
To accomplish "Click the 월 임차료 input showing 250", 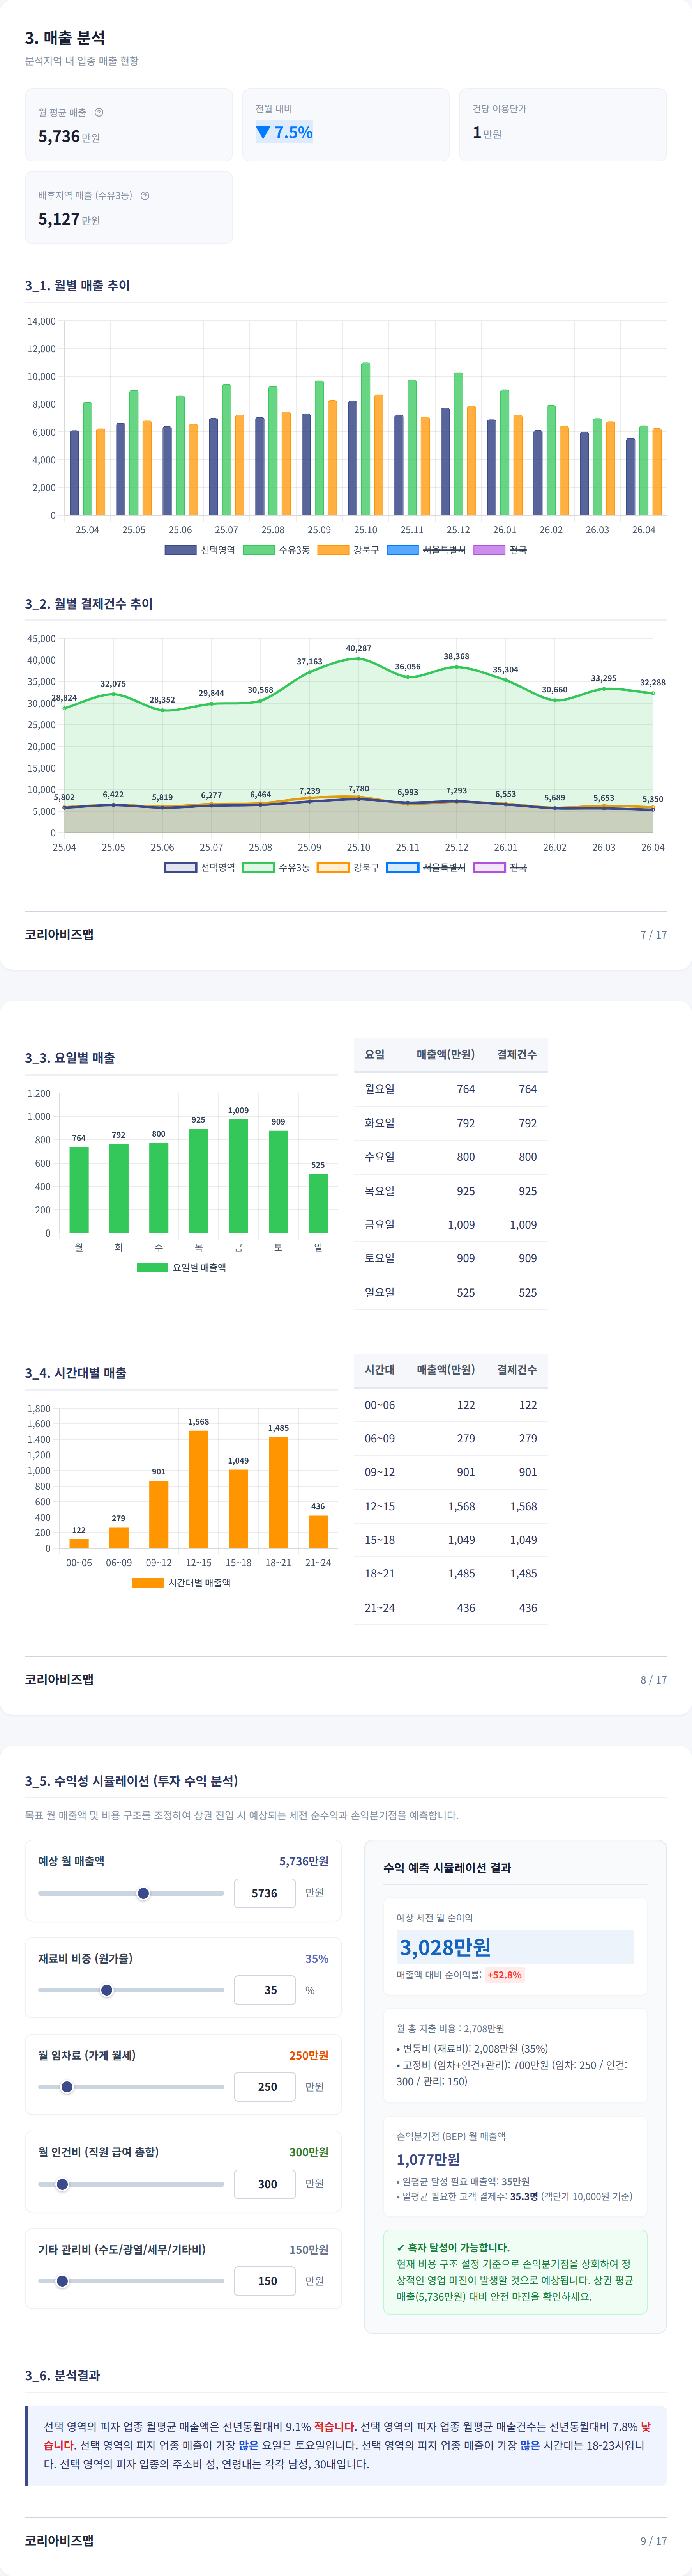I will [265, 2087].
